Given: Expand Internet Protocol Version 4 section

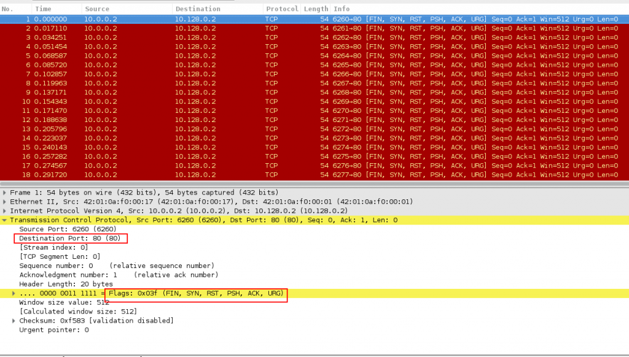Looking at the screenshot, I should point(5,210).
